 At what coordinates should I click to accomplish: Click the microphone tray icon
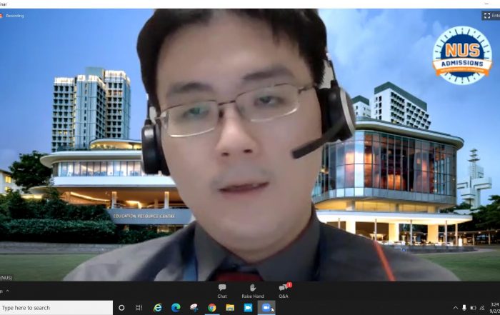(464, 308)
